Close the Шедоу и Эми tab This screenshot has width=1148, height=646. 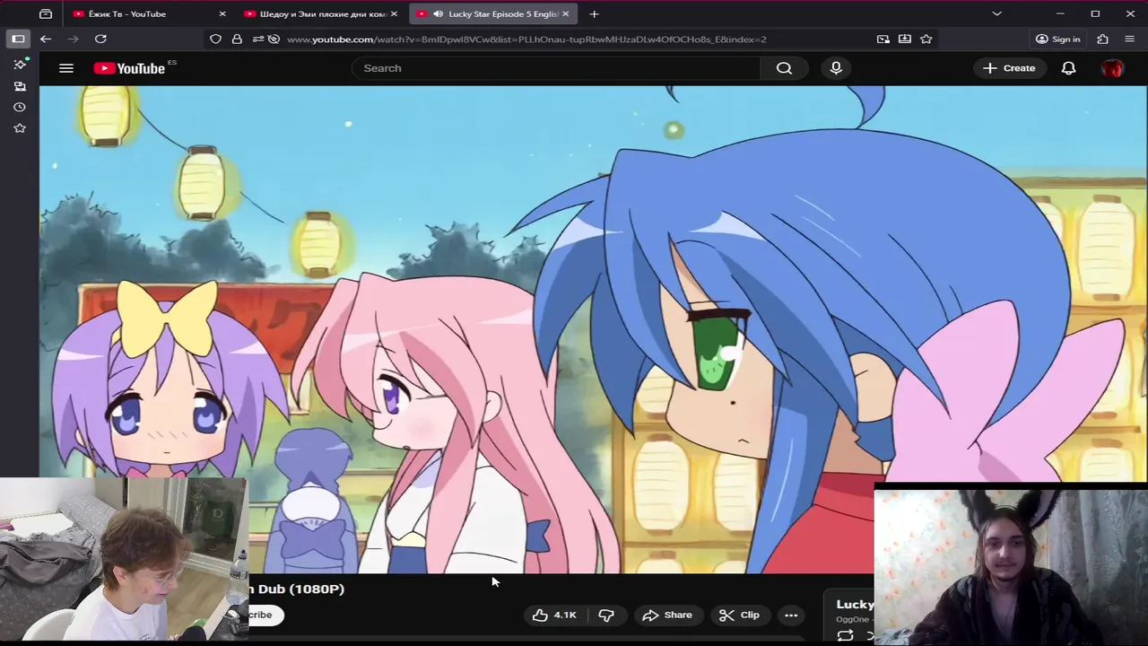pos(394,13)
